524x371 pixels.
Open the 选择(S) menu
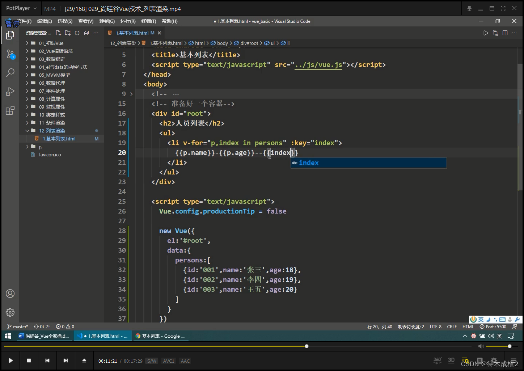coord(65,21)
